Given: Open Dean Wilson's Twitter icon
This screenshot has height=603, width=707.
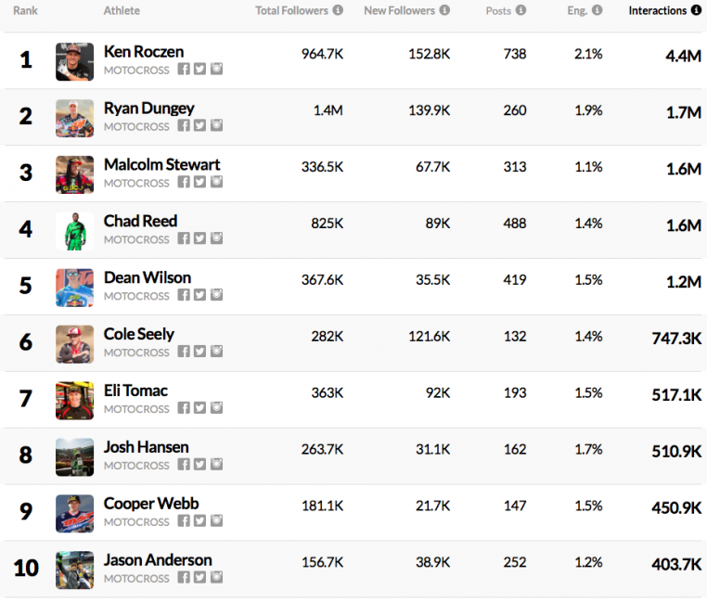Looking at the screenshot, I should (x=199, y=296).
